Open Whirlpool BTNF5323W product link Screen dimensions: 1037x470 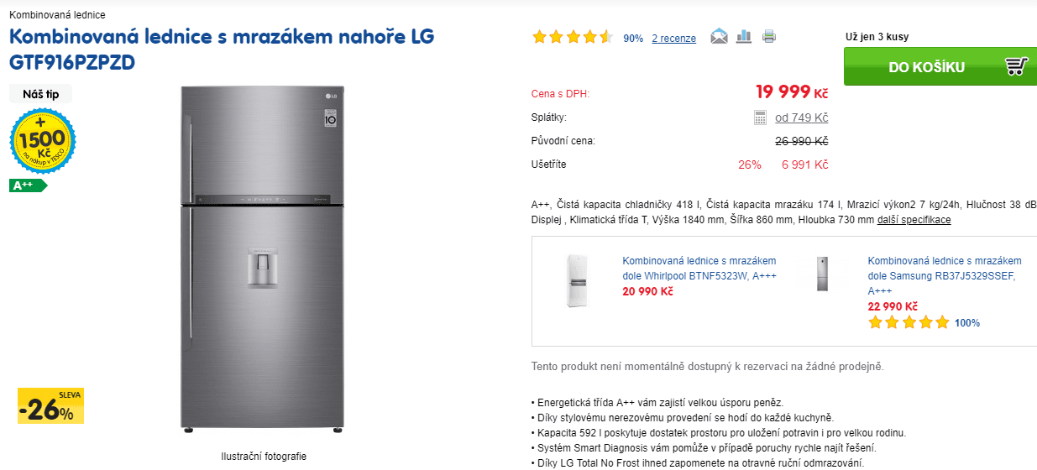click(x=699, y=269)
